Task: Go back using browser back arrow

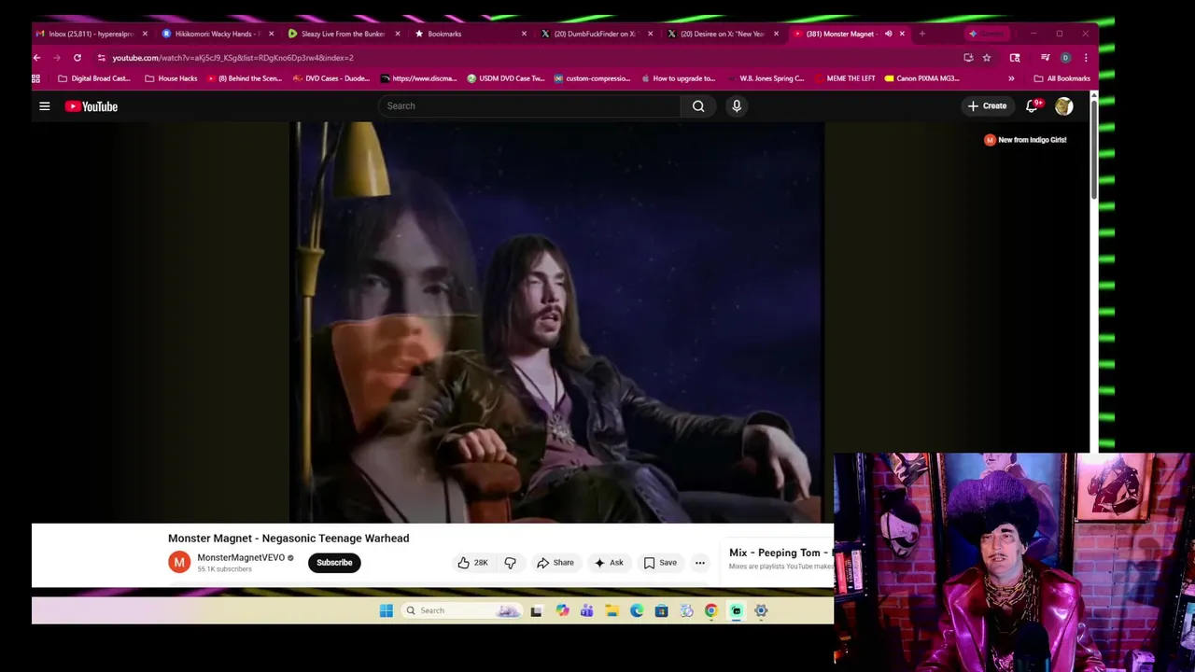Action: pos(36,58)
